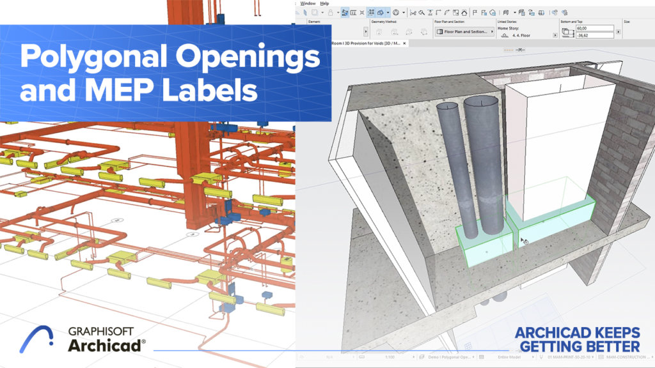Open the Window menu
655x368 pixels.
pyautogui.click(x=308, y=3)
